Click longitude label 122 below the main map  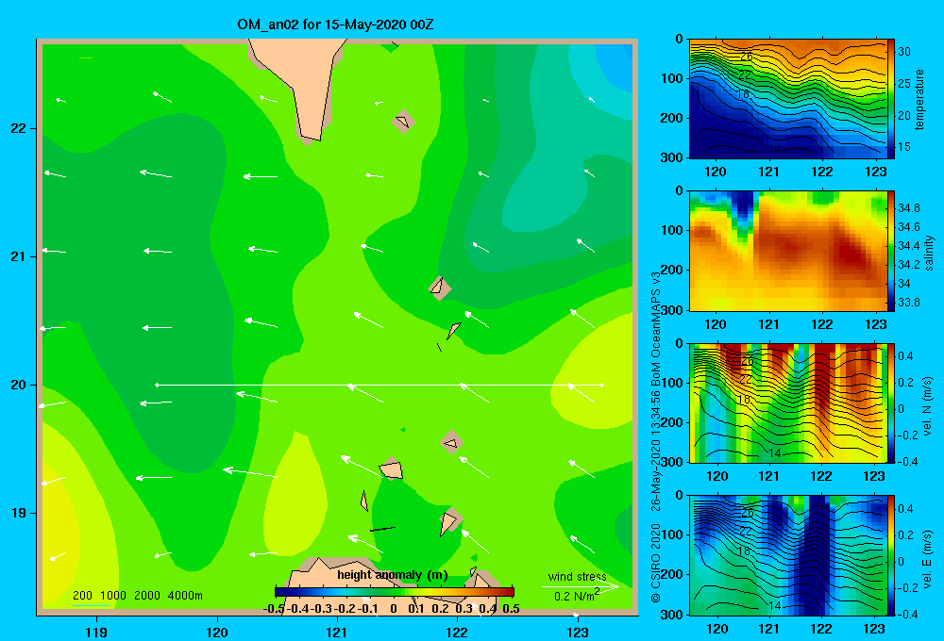(457, 632)
